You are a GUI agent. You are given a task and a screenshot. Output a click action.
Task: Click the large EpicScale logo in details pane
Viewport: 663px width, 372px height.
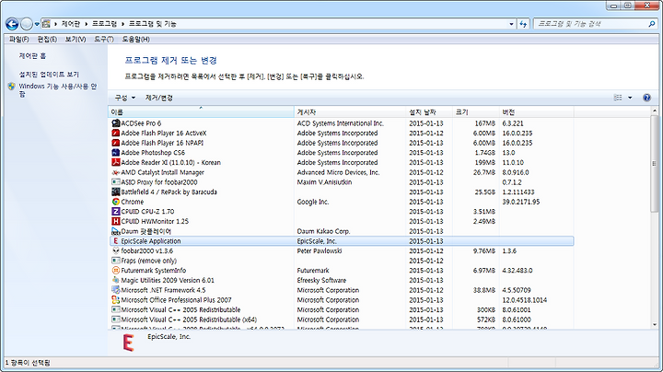click(129, 343)
